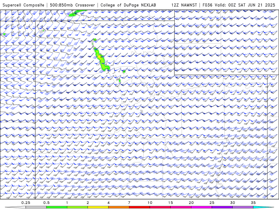Click the 'College of DuPage NEXLAB' text
The height and width of the screenshot is (209, 279).
click(x=128, y=5)
